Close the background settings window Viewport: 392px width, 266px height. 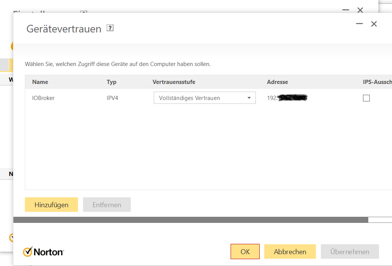pyautogui.click(x=360, y=10)
